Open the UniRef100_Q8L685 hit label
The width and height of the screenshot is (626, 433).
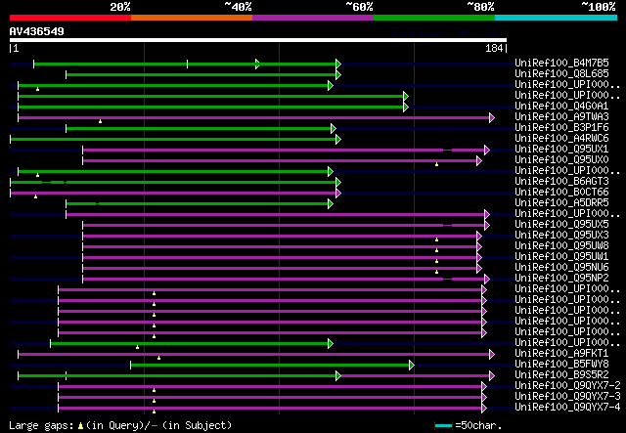[x=561, y=74]
